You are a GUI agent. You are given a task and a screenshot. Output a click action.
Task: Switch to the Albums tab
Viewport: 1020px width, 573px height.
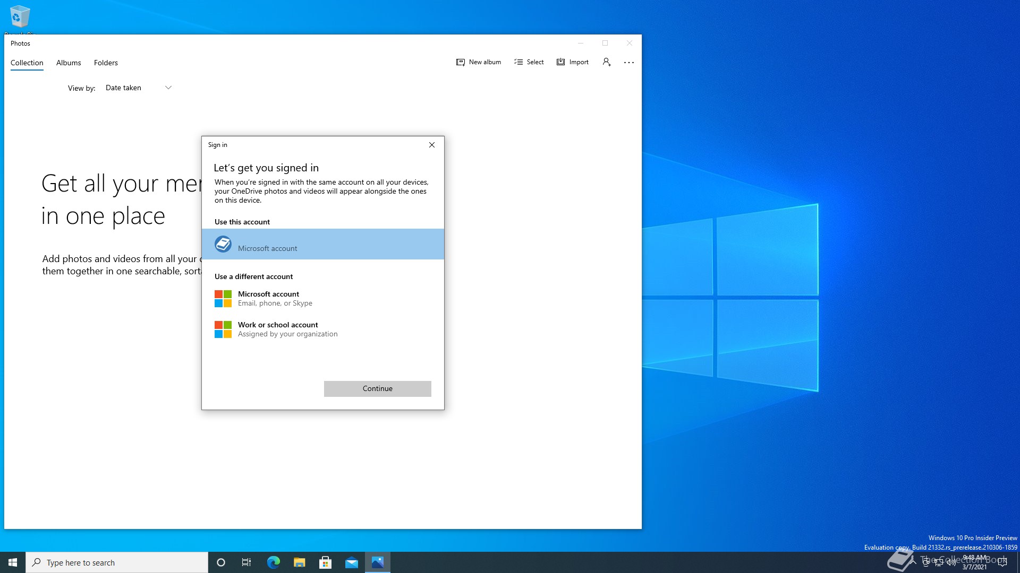click(x=69, y=63)
